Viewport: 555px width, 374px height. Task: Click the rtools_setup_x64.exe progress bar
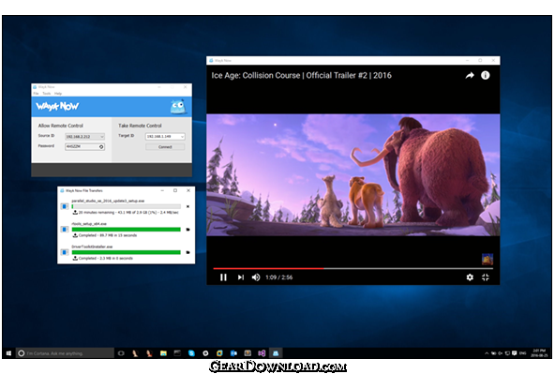coord(126,230)
